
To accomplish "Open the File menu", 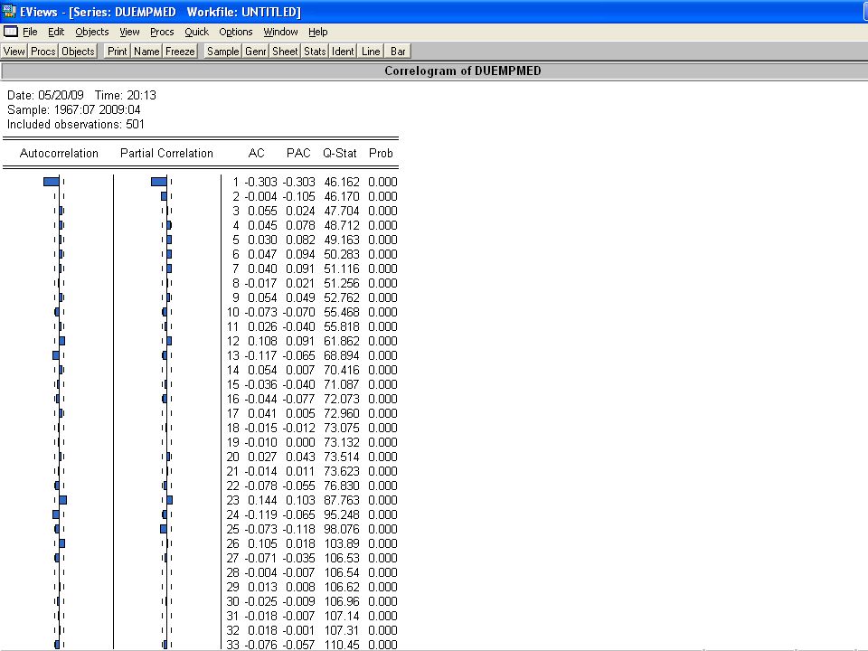I will [x=30, y=32].
